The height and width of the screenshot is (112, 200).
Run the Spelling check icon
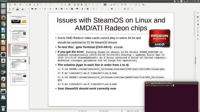click(65, 5)
